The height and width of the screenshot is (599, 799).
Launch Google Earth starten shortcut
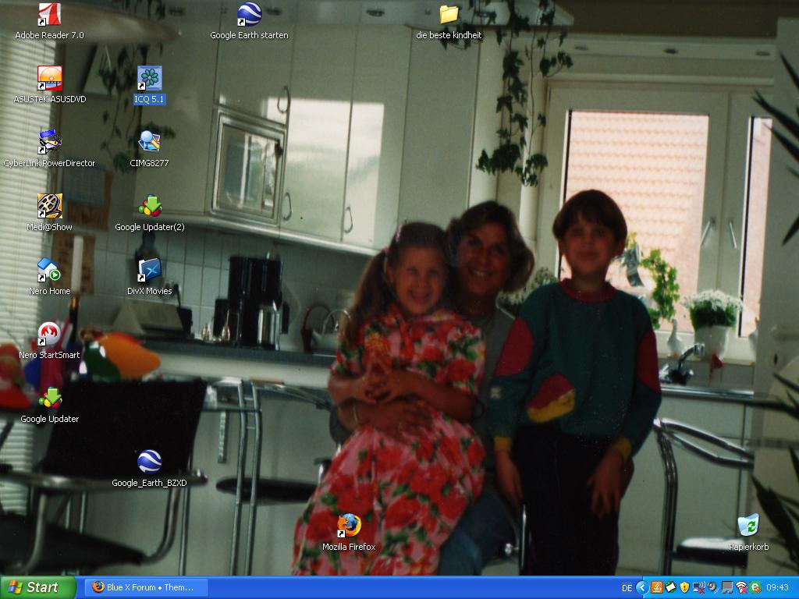coord(249,15)
